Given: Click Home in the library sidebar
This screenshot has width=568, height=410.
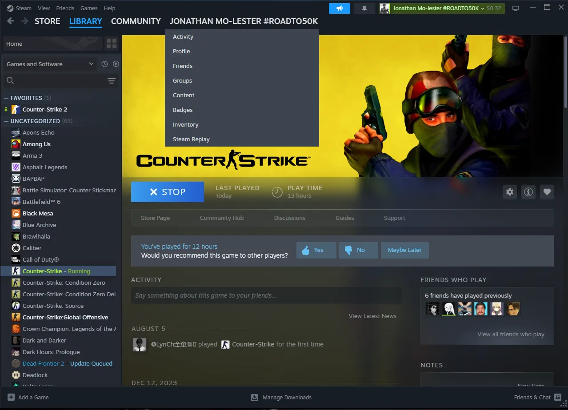Looking at the screenshot, I should [x=53, y=44].
